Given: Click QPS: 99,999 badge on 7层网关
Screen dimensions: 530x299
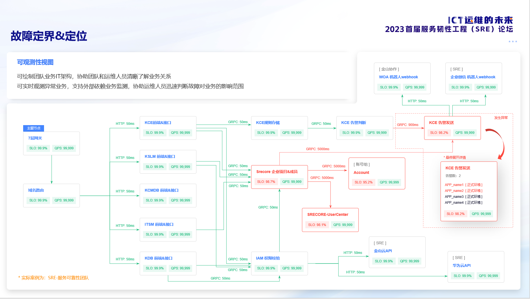Looking at the screenshot, I should 64,148.
